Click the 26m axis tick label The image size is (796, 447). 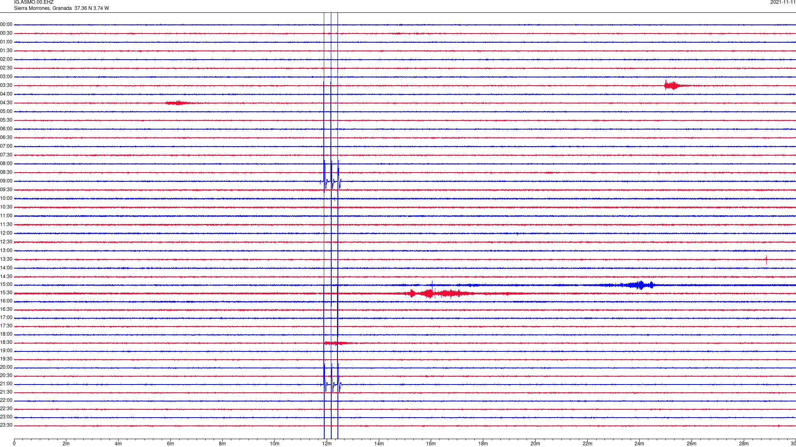click(x=692, y=444)
